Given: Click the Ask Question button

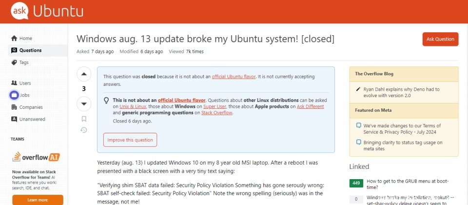Looking at the screenshot, I should (x=440, y=39).
